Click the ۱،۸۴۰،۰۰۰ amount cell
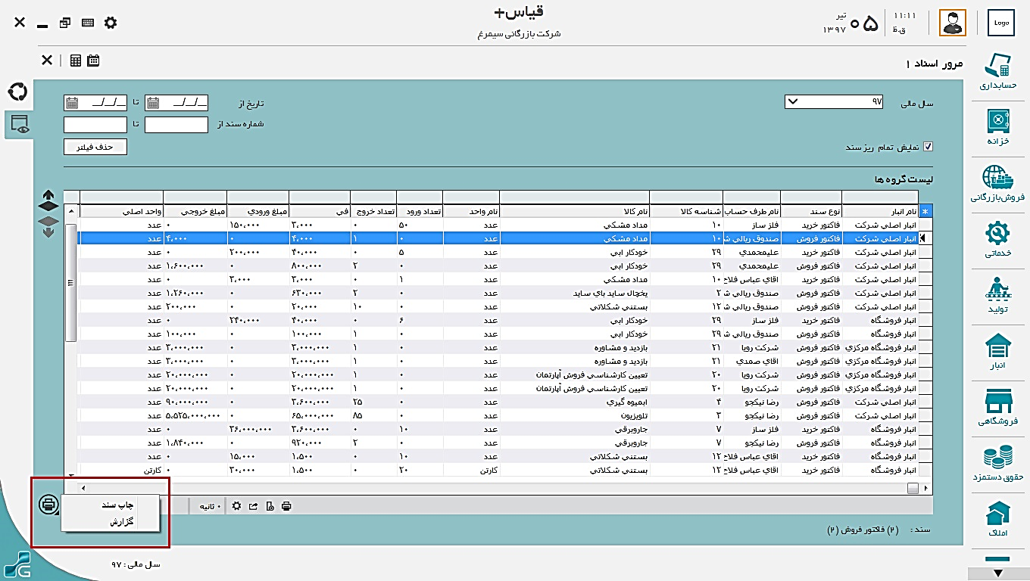Screen dimensions: 1030x581 pyautogui.click(x=195, y=443)
